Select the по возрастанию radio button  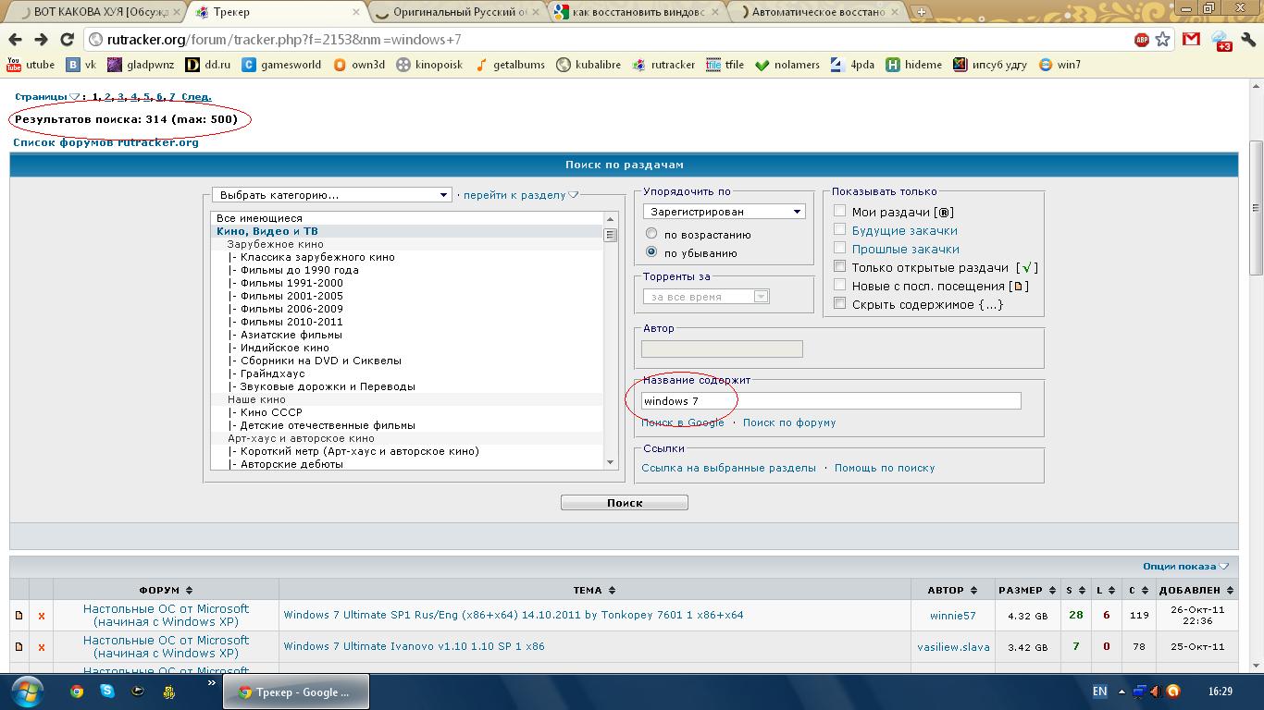coord(651,235)
